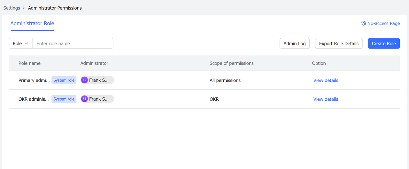Open the Role filter dropdown
The image size is (409, 169).
coord(20,43)
